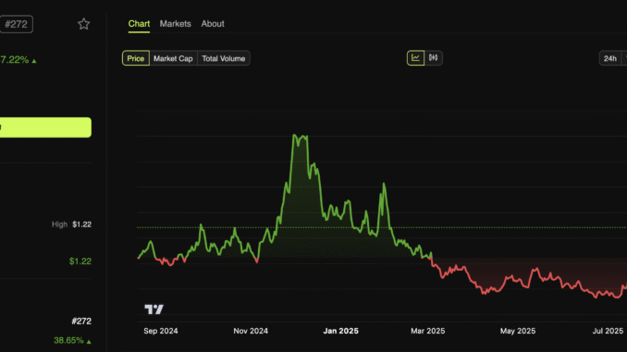Open the About tab

(x=213, y=24)
